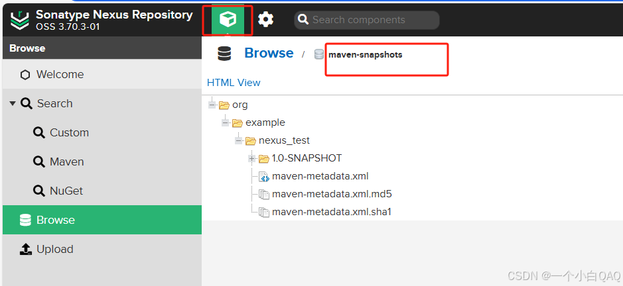Click the maven-metadata.xml.sha1 file icon

264,213
